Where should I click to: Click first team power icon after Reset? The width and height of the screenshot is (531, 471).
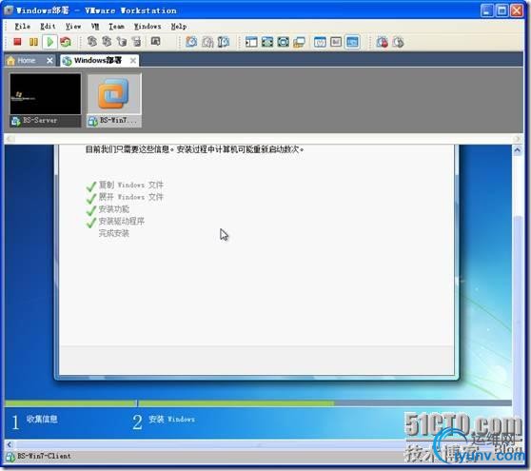coord(91,41)
